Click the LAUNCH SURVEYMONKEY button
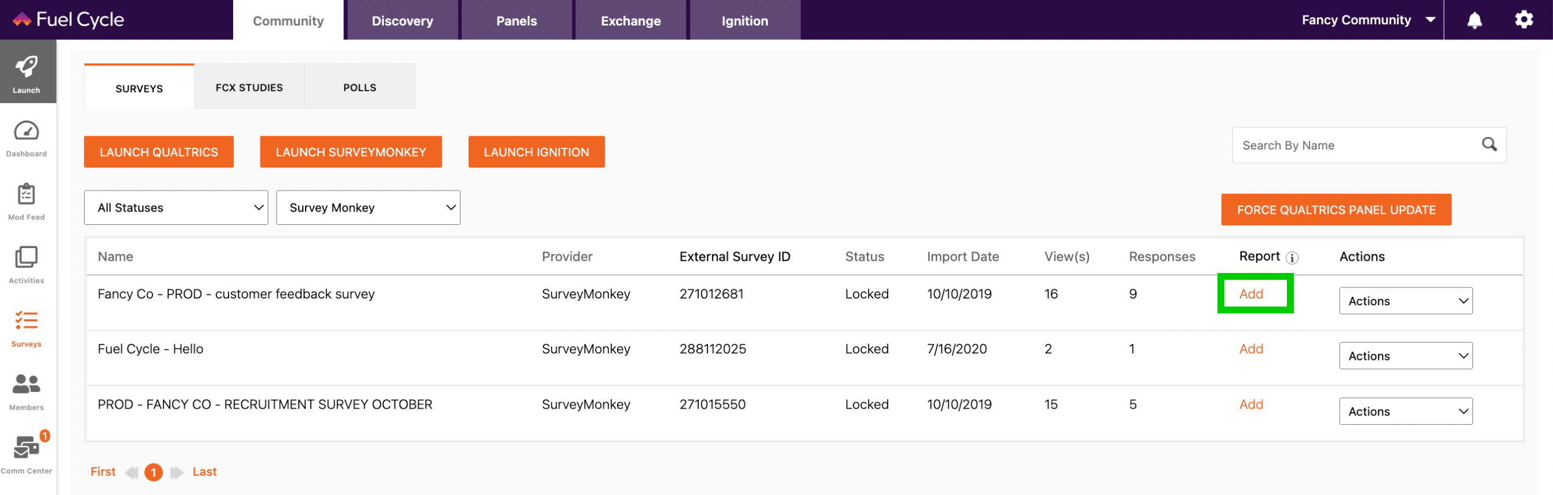Viewport: 1553px width, 495px height. click(x=351, y=152)
